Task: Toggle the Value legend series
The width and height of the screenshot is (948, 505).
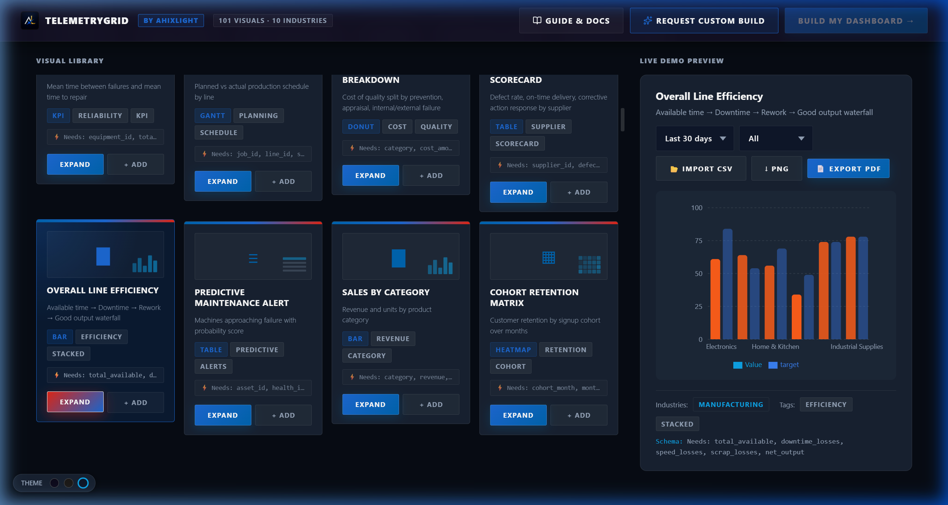Action: click(747, 365)
